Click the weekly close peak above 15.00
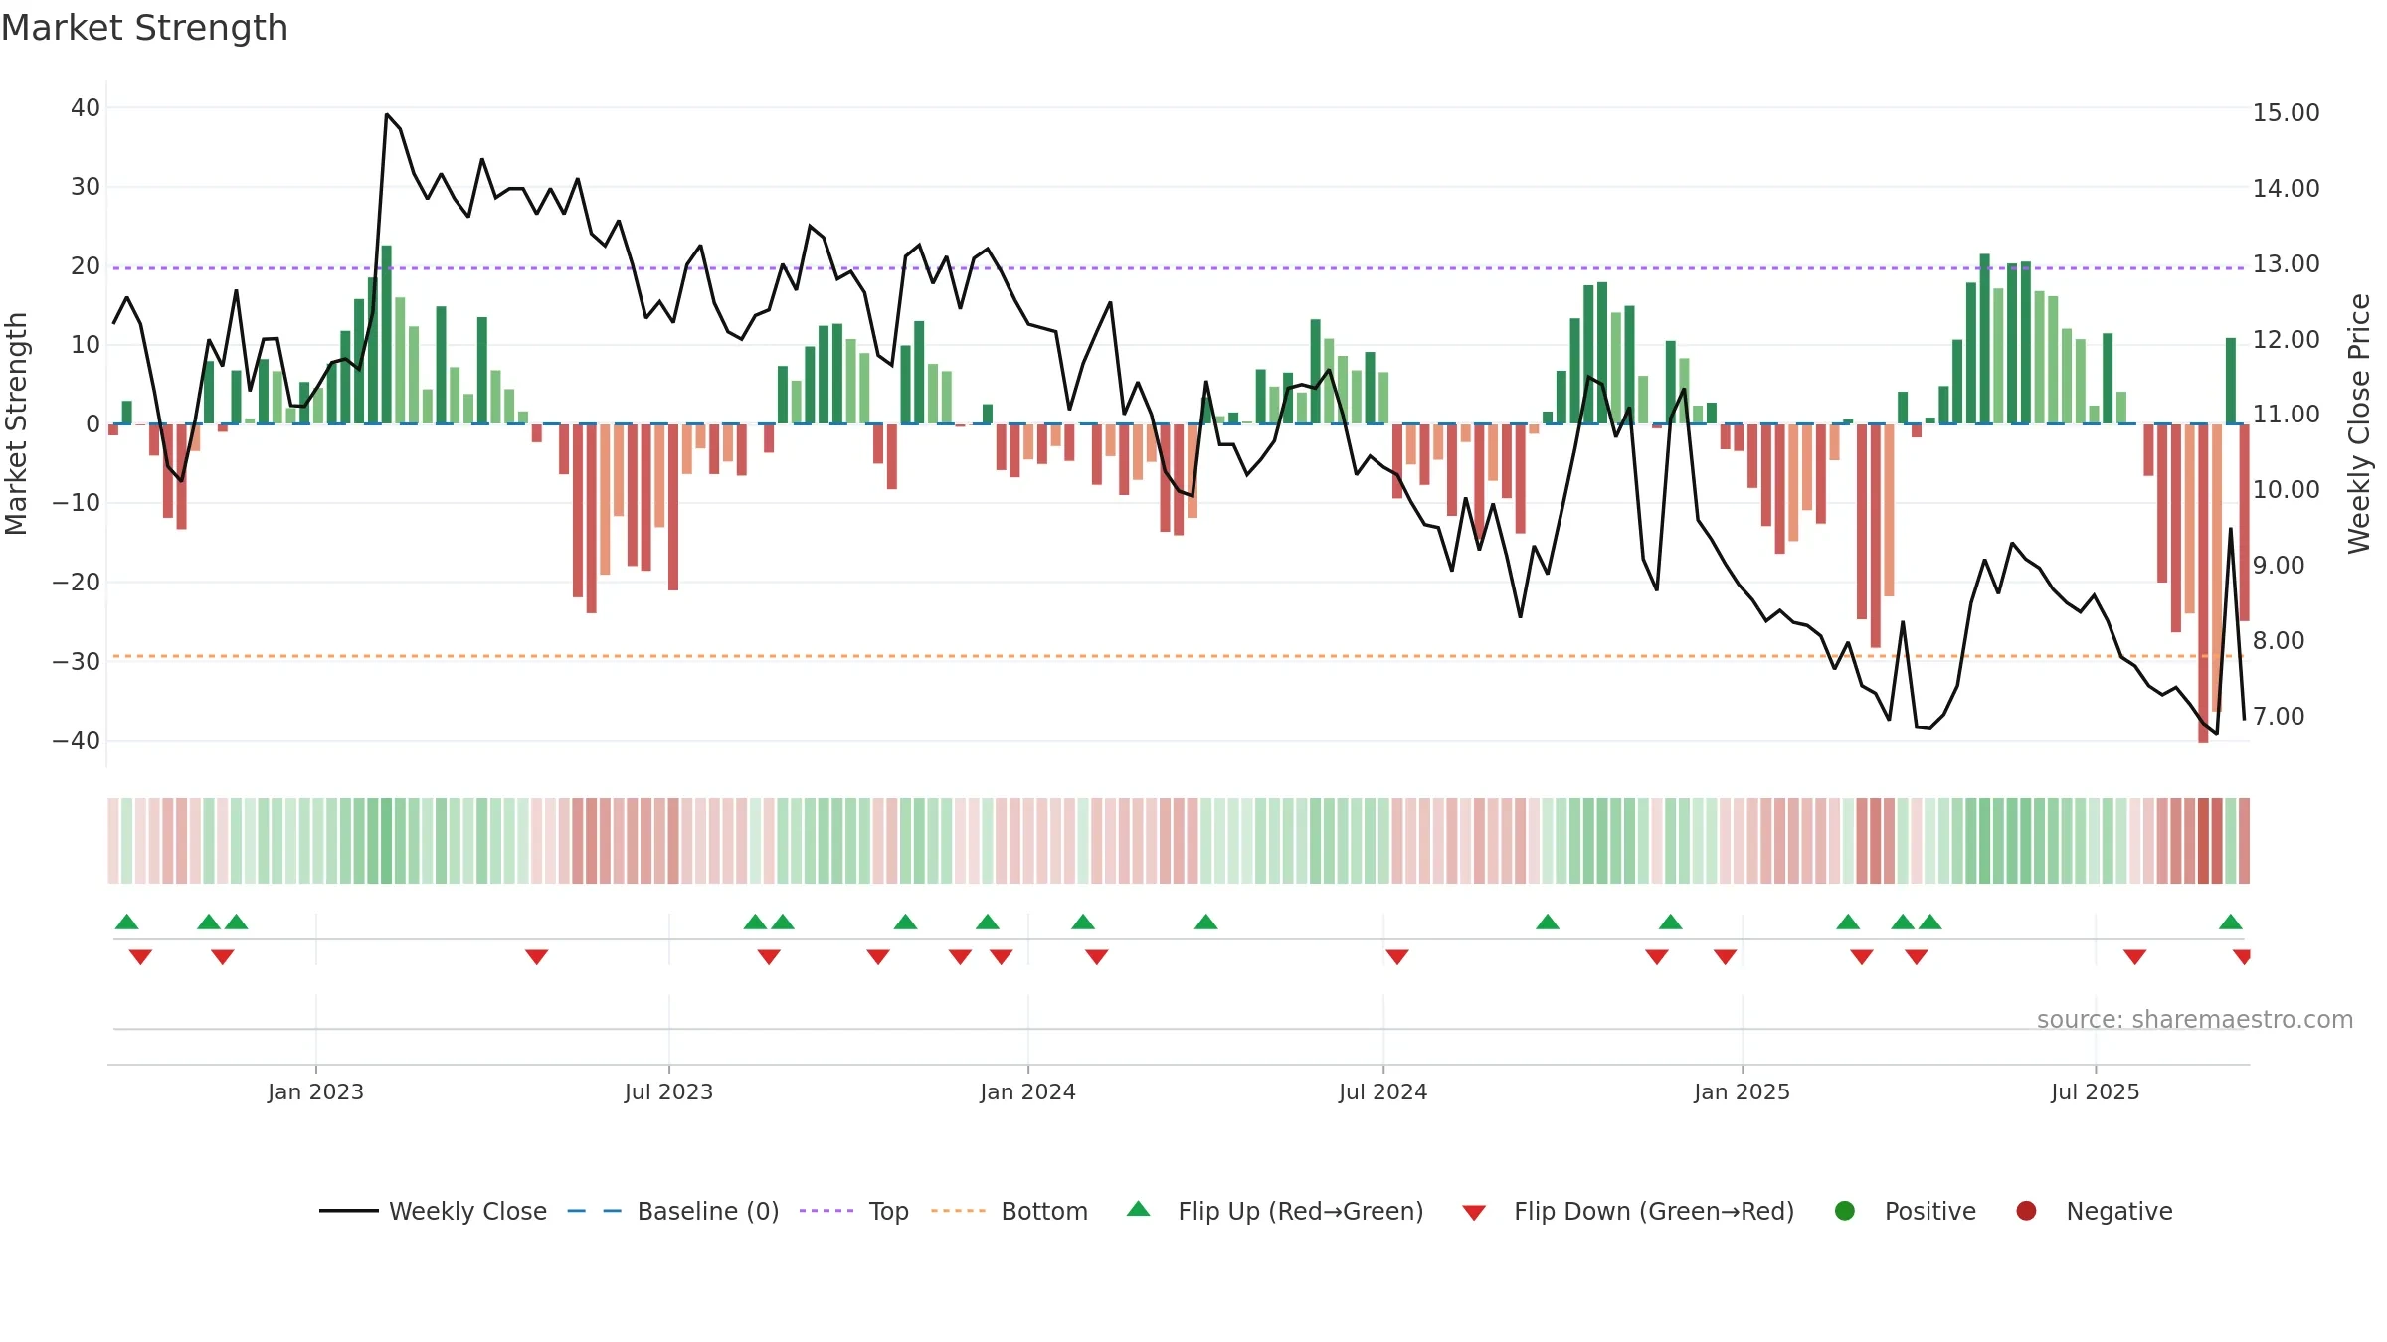Viewport: 2387px width, 1342px height. [x=387, y=114]
